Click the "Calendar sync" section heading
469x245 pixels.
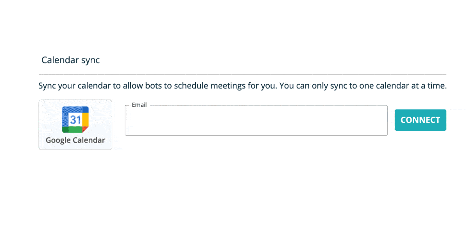pyautogui.click(x=71, y=60)
